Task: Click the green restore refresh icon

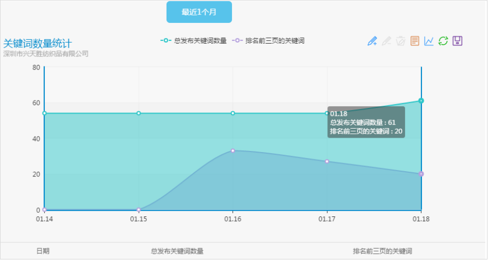Action: pos(443,41)
